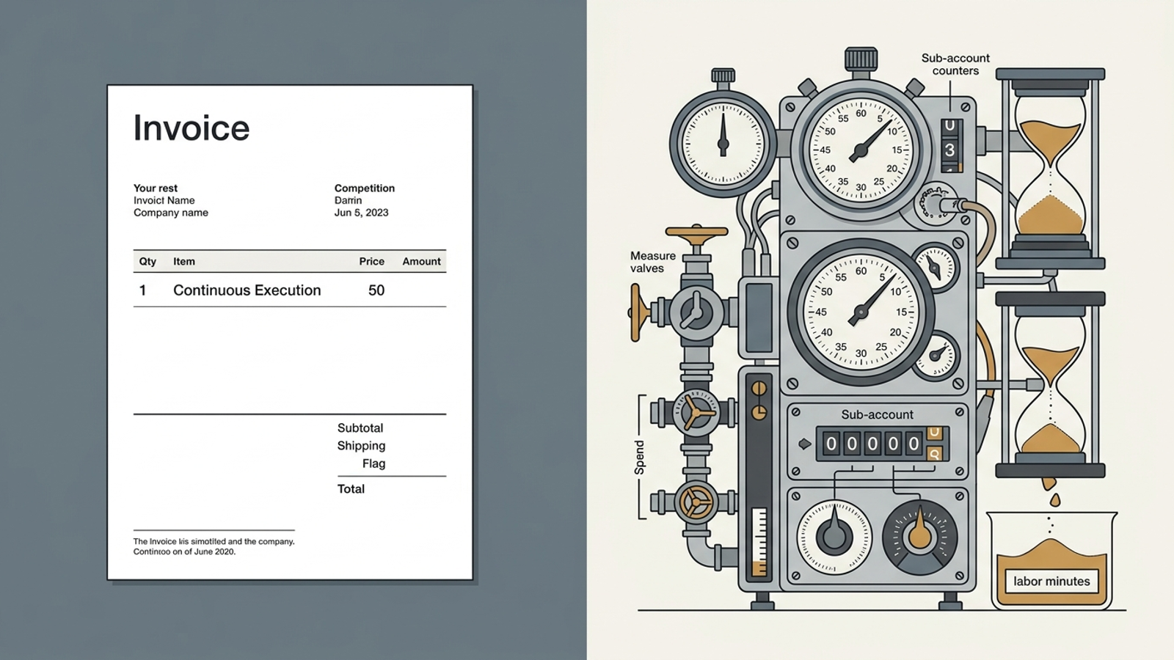1174x660 pixels.
Task: Click the 'labor minutes' label
Action: [x=1051, y=581]
